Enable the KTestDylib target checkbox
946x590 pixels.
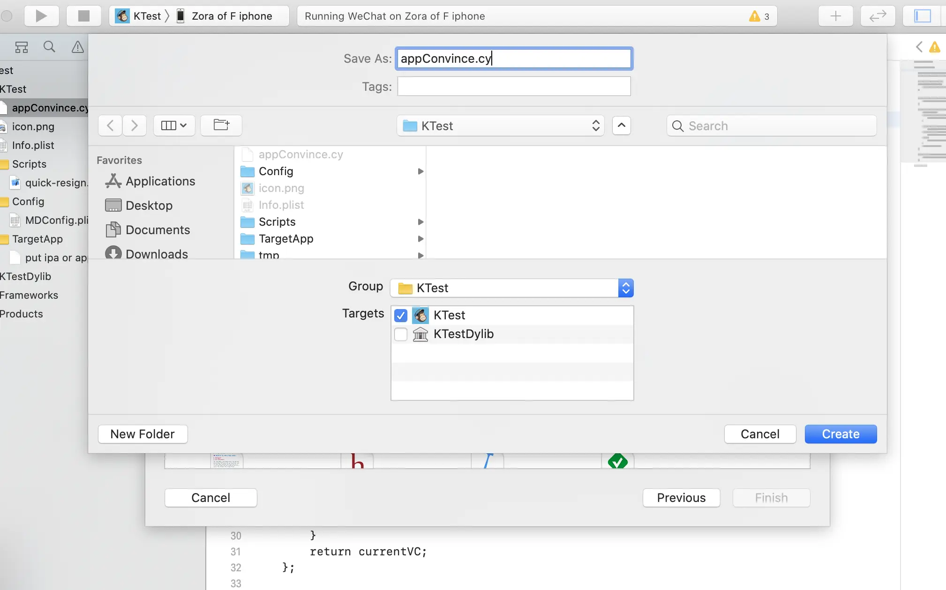click(401, 334)
